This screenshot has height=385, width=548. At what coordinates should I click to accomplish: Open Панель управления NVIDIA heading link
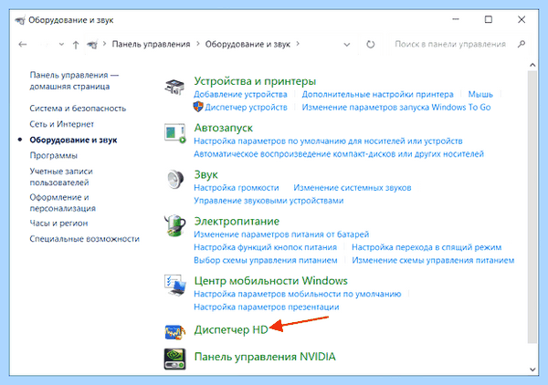[x=265, y=357]
